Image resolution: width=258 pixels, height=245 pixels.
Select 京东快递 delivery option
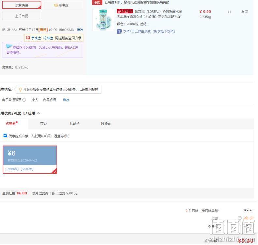tap(21, 5)
